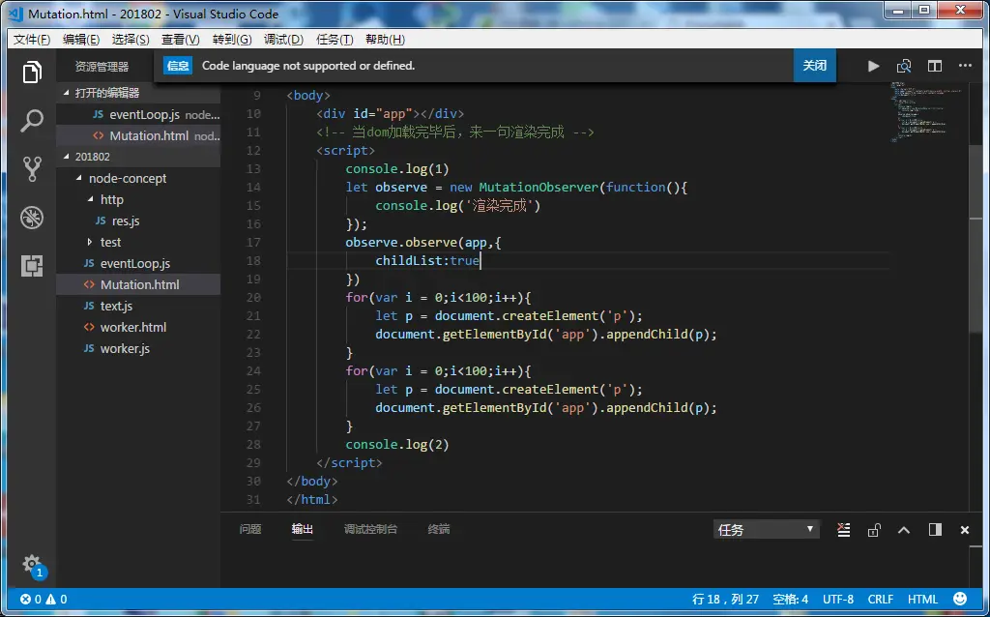
Task: Change language mode via HTML
Action: pos(922,600)
